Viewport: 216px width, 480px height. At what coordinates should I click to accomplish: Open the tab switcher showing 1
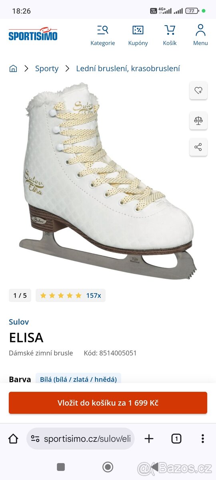tap(176, 439)
